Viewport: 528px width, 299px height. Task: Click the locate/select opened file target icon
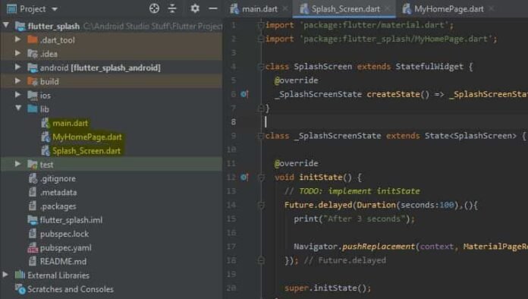coord(154,8)
